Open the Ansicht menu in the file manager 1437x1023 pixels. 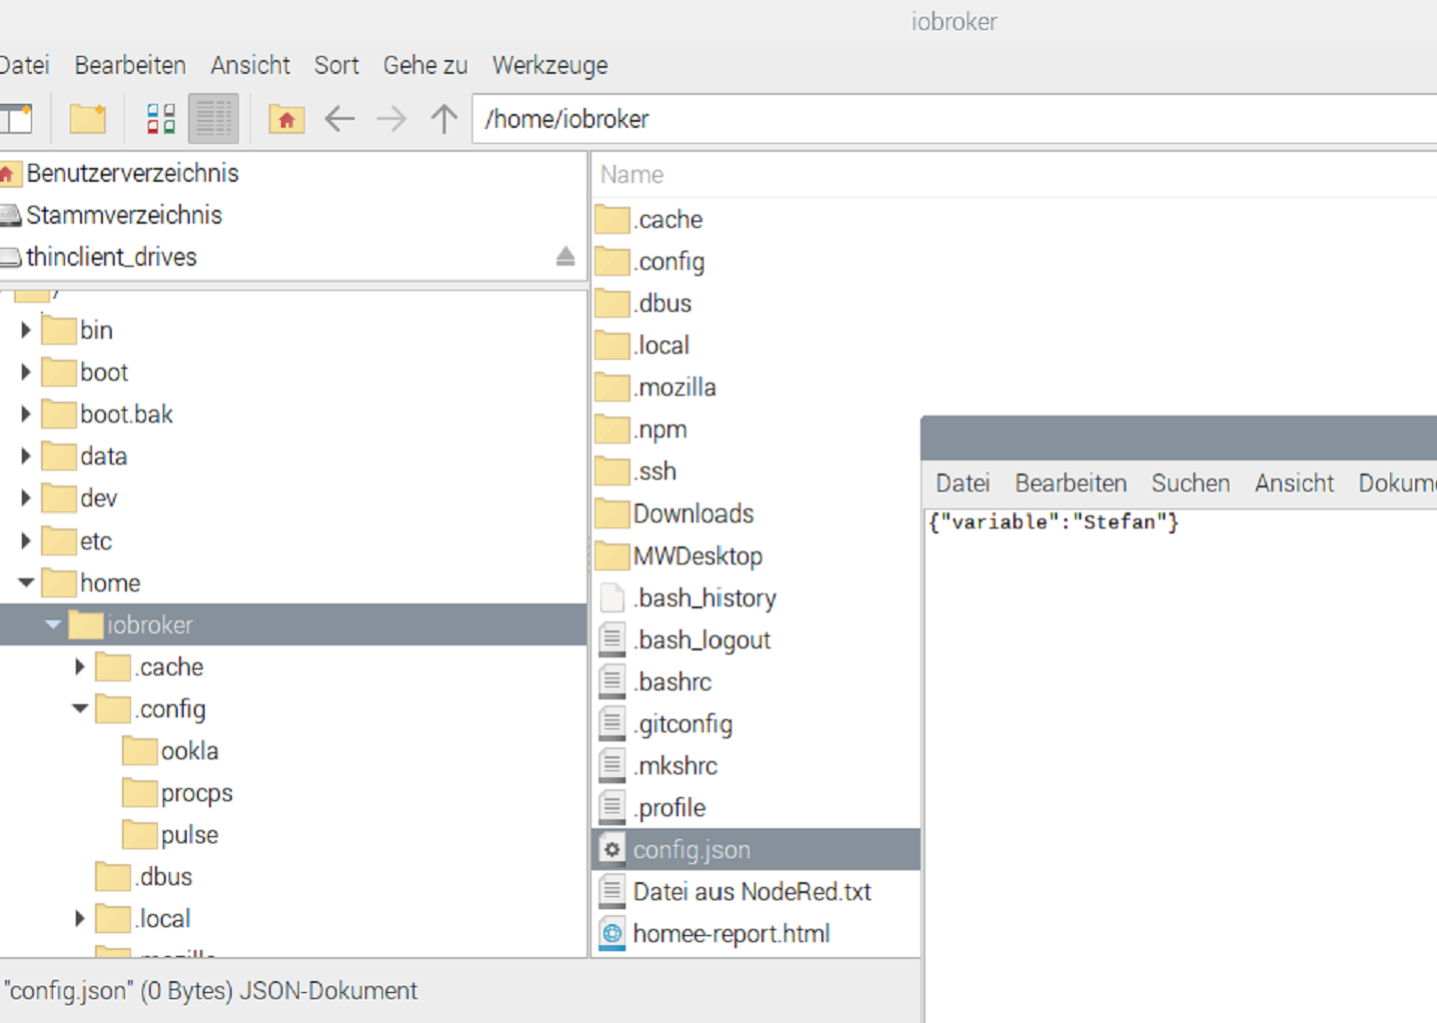pyautogui.click(x=250, y=65)
